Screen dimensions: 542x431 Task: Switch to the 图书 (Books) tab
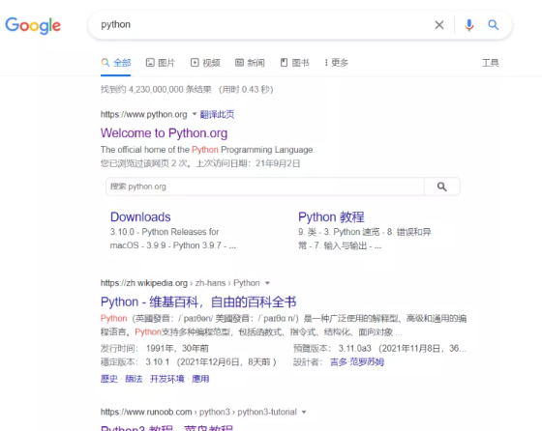tap(294, 63)
